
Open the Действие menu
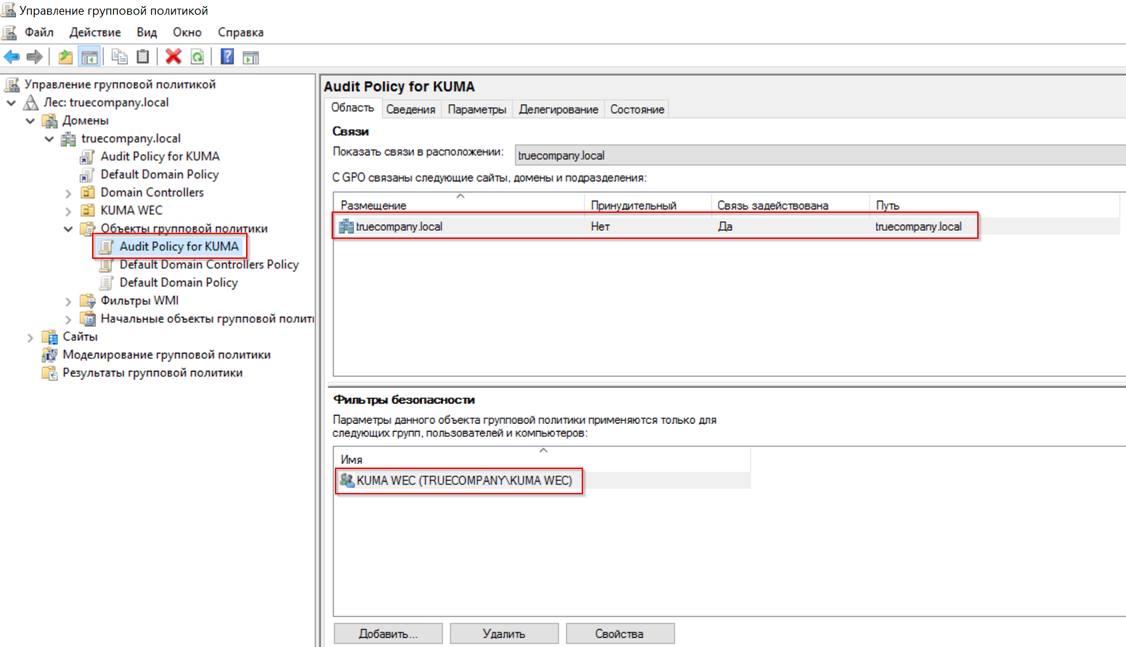(95, 32)
